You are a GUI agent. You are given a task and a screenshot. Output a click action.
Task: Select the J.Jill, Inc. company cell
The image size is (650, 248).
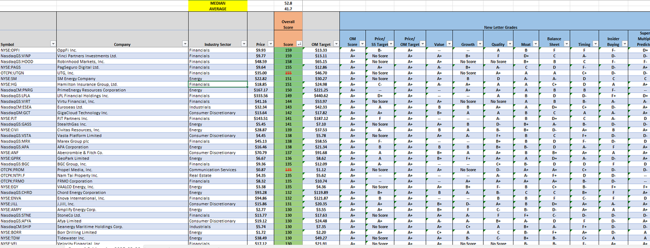122,203
